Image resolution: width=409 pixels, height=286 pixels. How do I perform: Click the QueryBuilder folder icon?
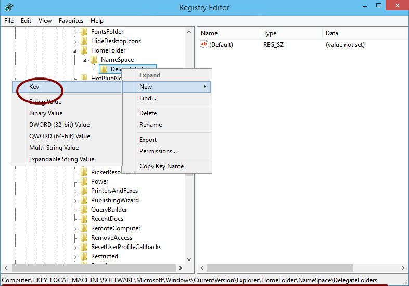[84, 210]
